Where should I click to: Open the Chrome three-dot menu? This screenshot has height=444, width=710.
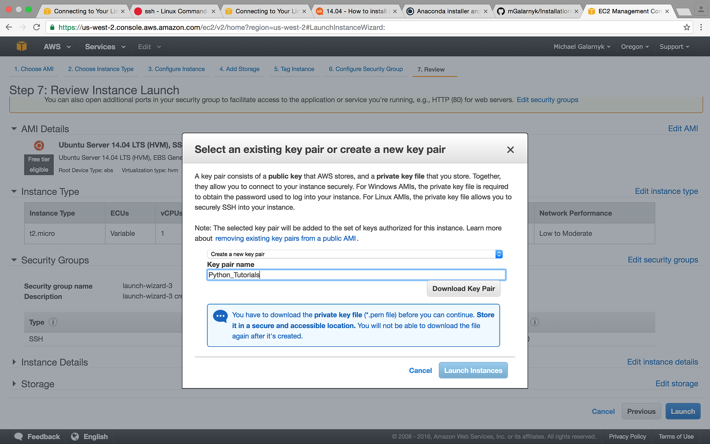(x=701, y=28)
